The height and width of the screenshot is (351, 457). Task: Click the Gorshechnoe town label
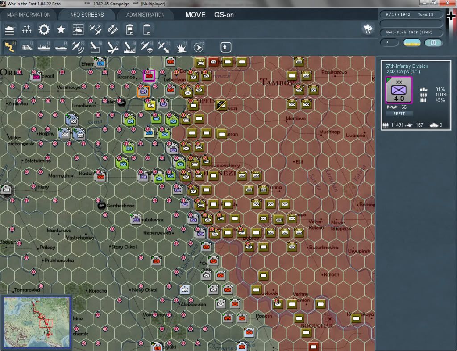[120, 206]
